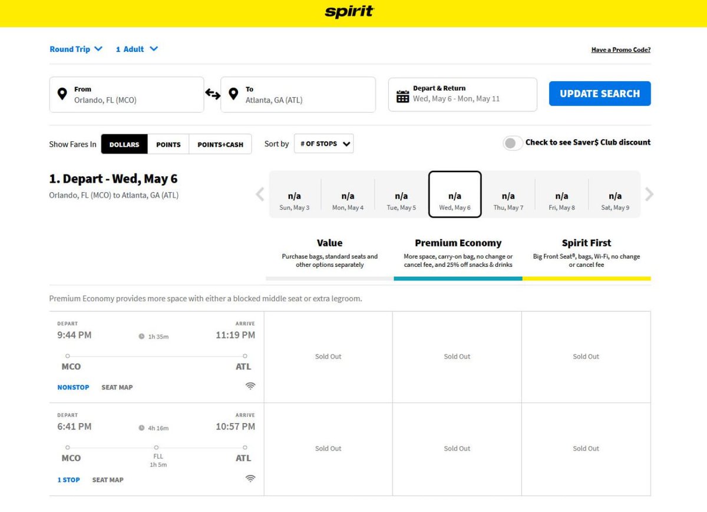Click Premium Economy Sold Out for 9:44 PM flight

pos(457,356)
